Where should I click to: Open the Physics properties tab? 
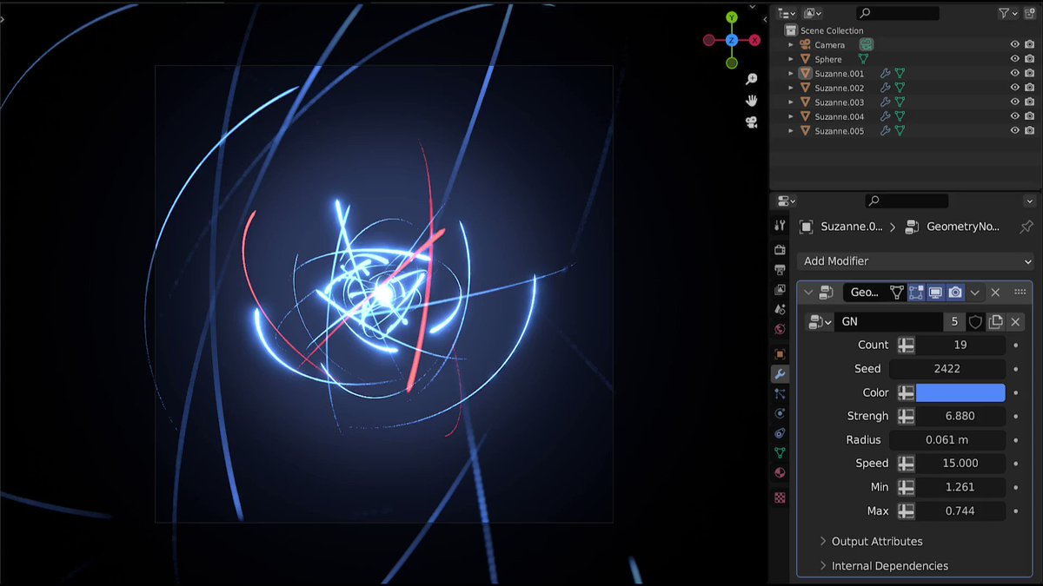[780, 413]
